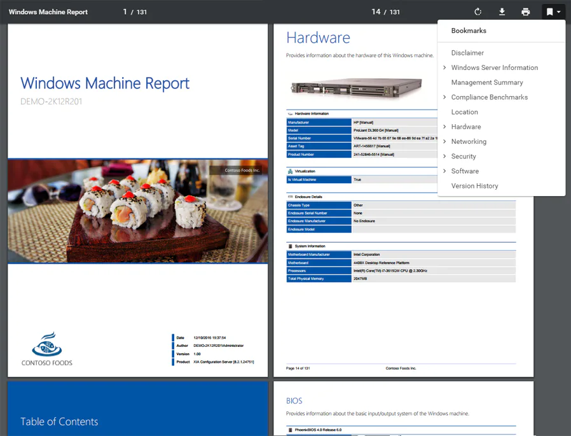Screen dimensions: 571x436
Task: Expand the Hardware bookmark chevron
Action: coord(444,127)
